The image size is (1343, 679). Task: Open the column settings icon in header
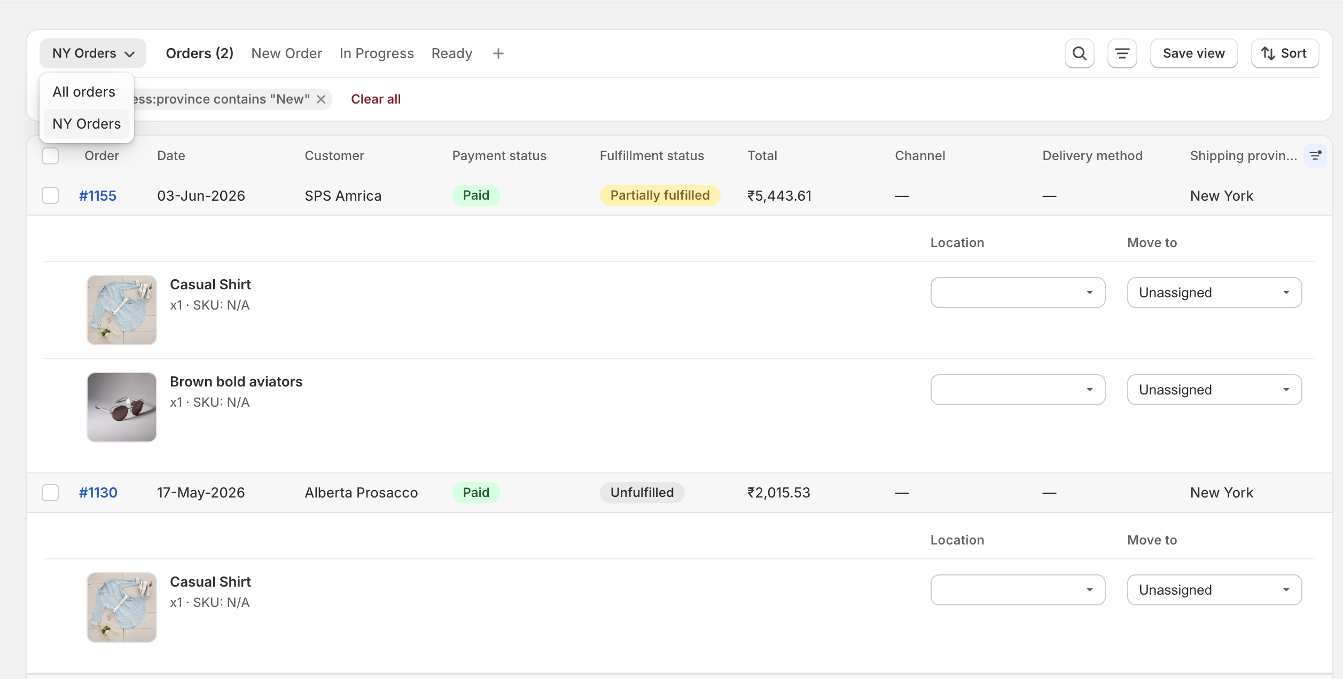pos(1315,155)
